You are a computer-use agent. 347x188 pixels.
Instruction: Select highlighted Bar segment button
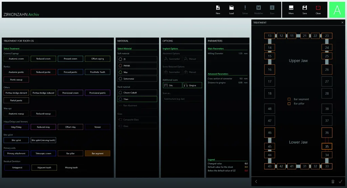coord(98,153)
